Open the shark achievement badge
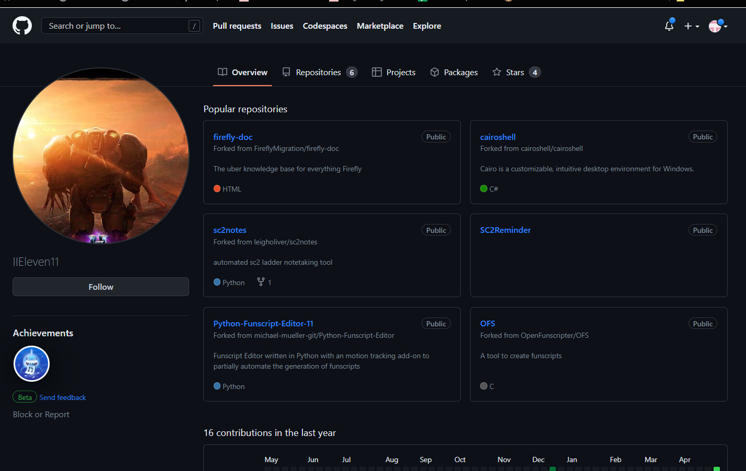 coord(31,363)
